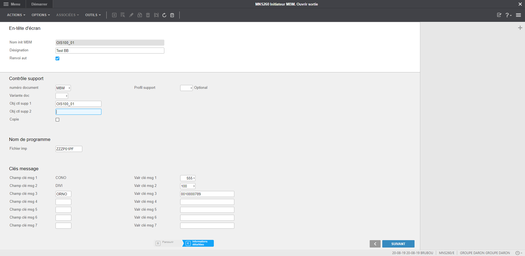Delete the record using the trash icon

[x=148, y=15]
